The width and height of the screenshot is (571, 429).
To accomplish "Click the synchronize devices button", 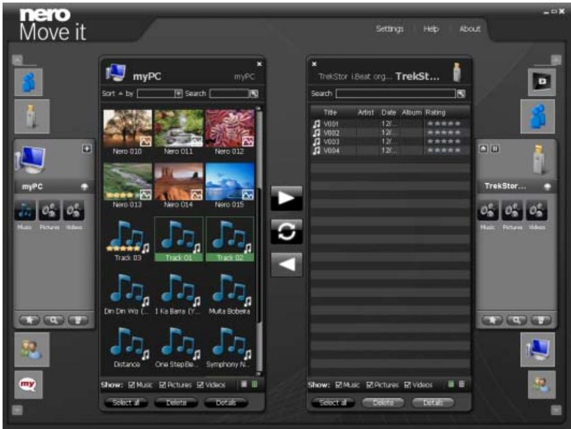I will 286,232.
